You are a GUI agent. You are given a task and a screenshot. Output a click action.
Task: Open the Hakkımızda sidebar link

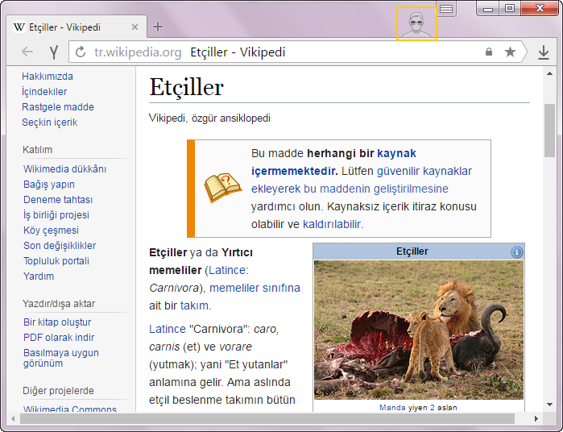[48, 77]
